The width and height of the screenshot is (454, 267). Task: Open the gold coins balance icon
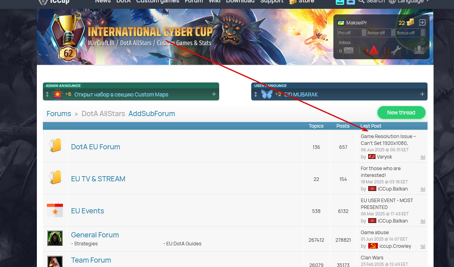pos(410,22)
